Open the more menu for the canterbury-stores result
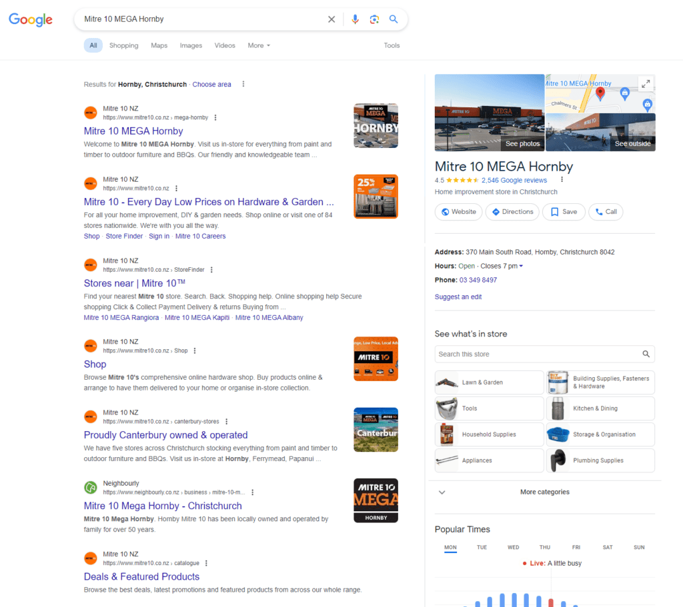Viewport: 683px width, 607px height. coord(227,421)
